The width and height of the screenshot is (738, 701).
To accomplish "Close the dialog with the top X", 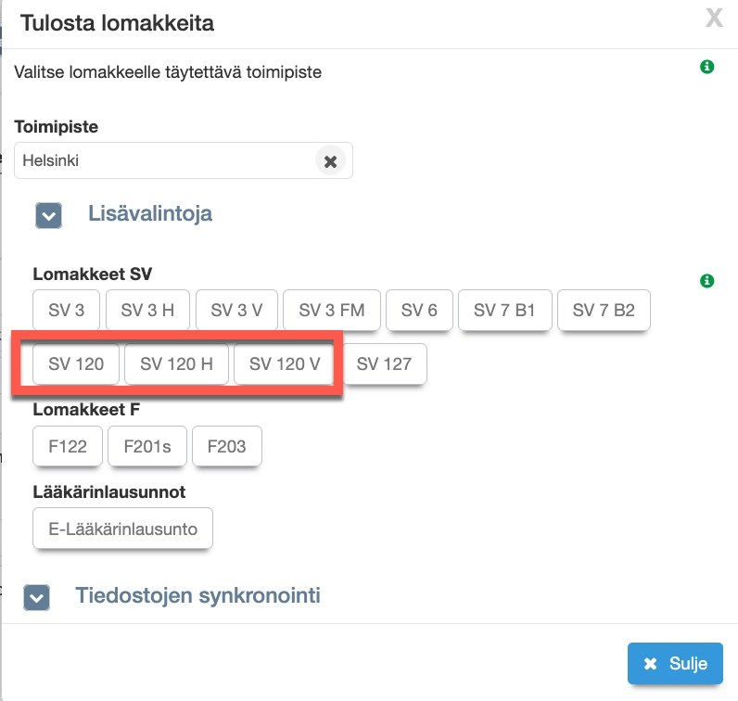I will (x=713, y=19).
